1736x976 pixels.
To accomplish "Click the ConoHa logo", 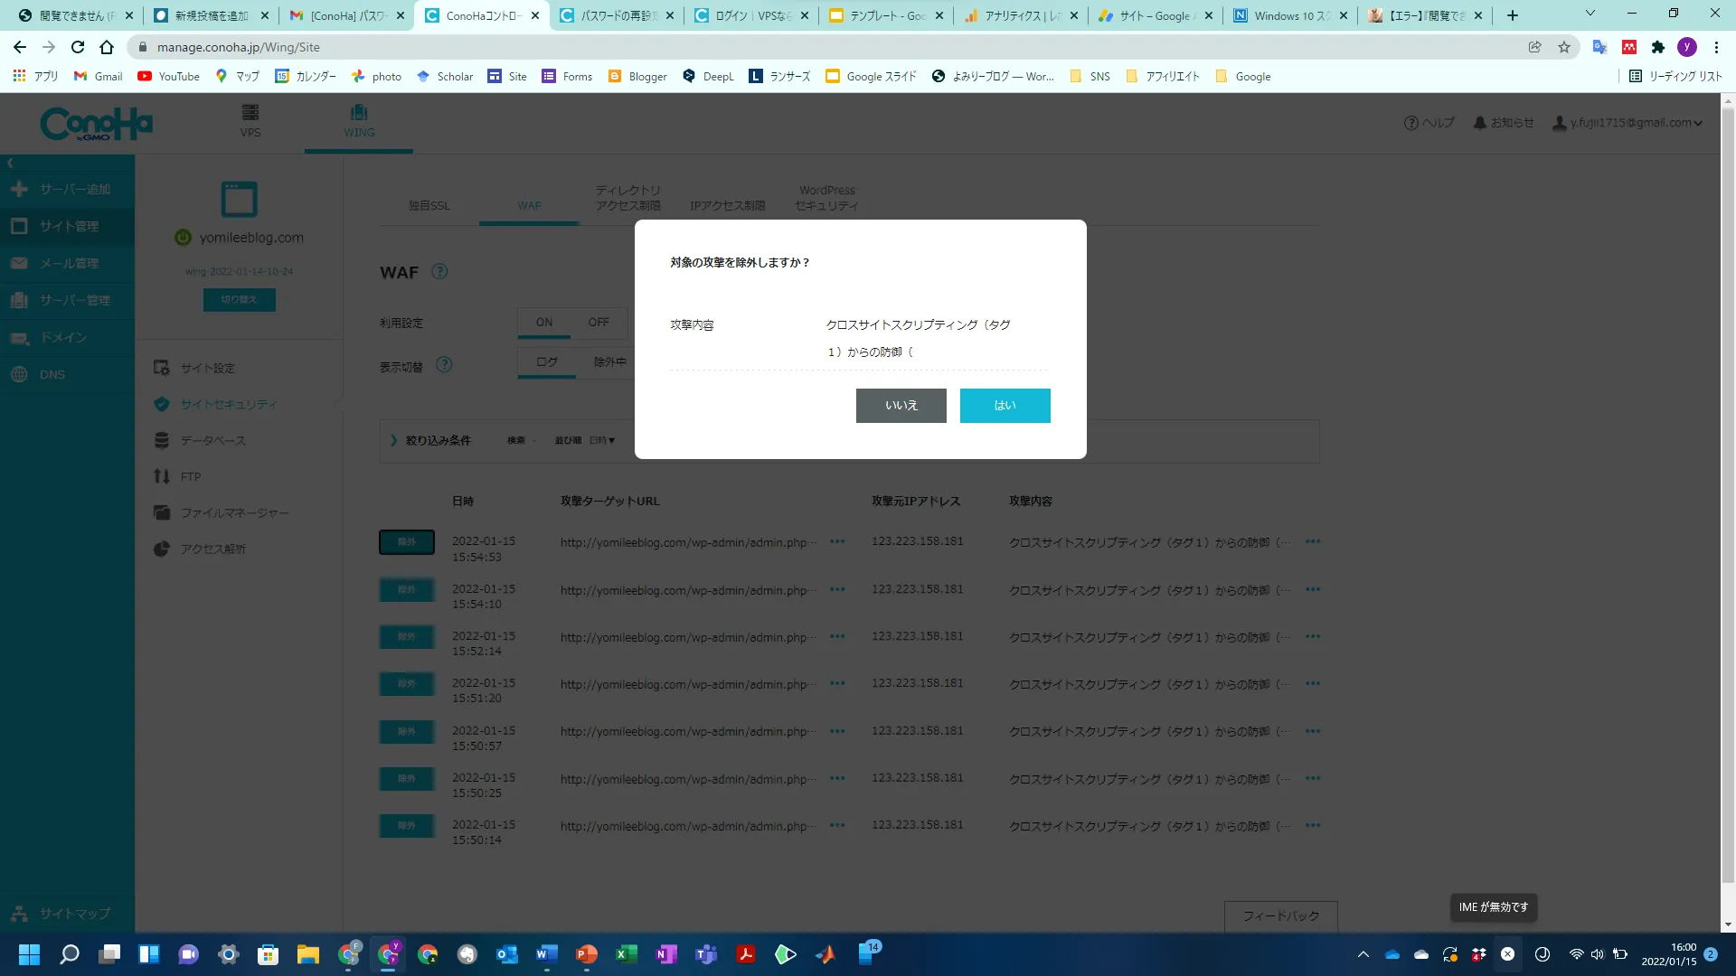I will point(97,124).
